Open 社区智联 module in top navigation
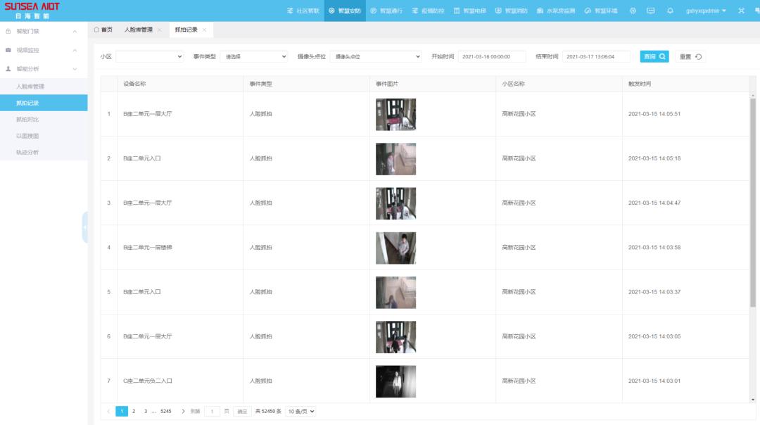Image resolution: width=760 pixels, height=425 pixels. click(x=303, y=11)
